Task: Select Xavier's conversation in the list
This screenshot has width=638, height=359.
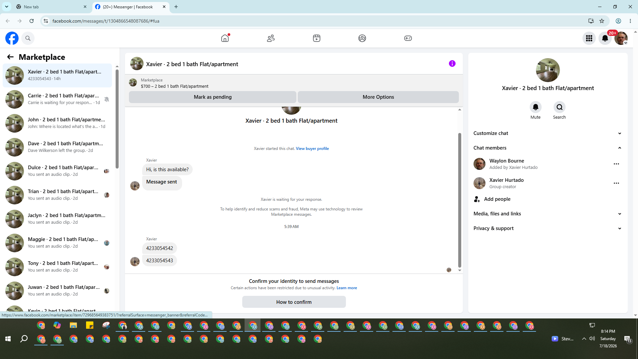Action: [57, 75]
